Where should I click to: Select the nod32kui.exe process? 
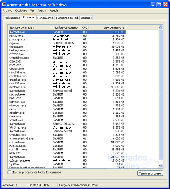coord(67,76)
